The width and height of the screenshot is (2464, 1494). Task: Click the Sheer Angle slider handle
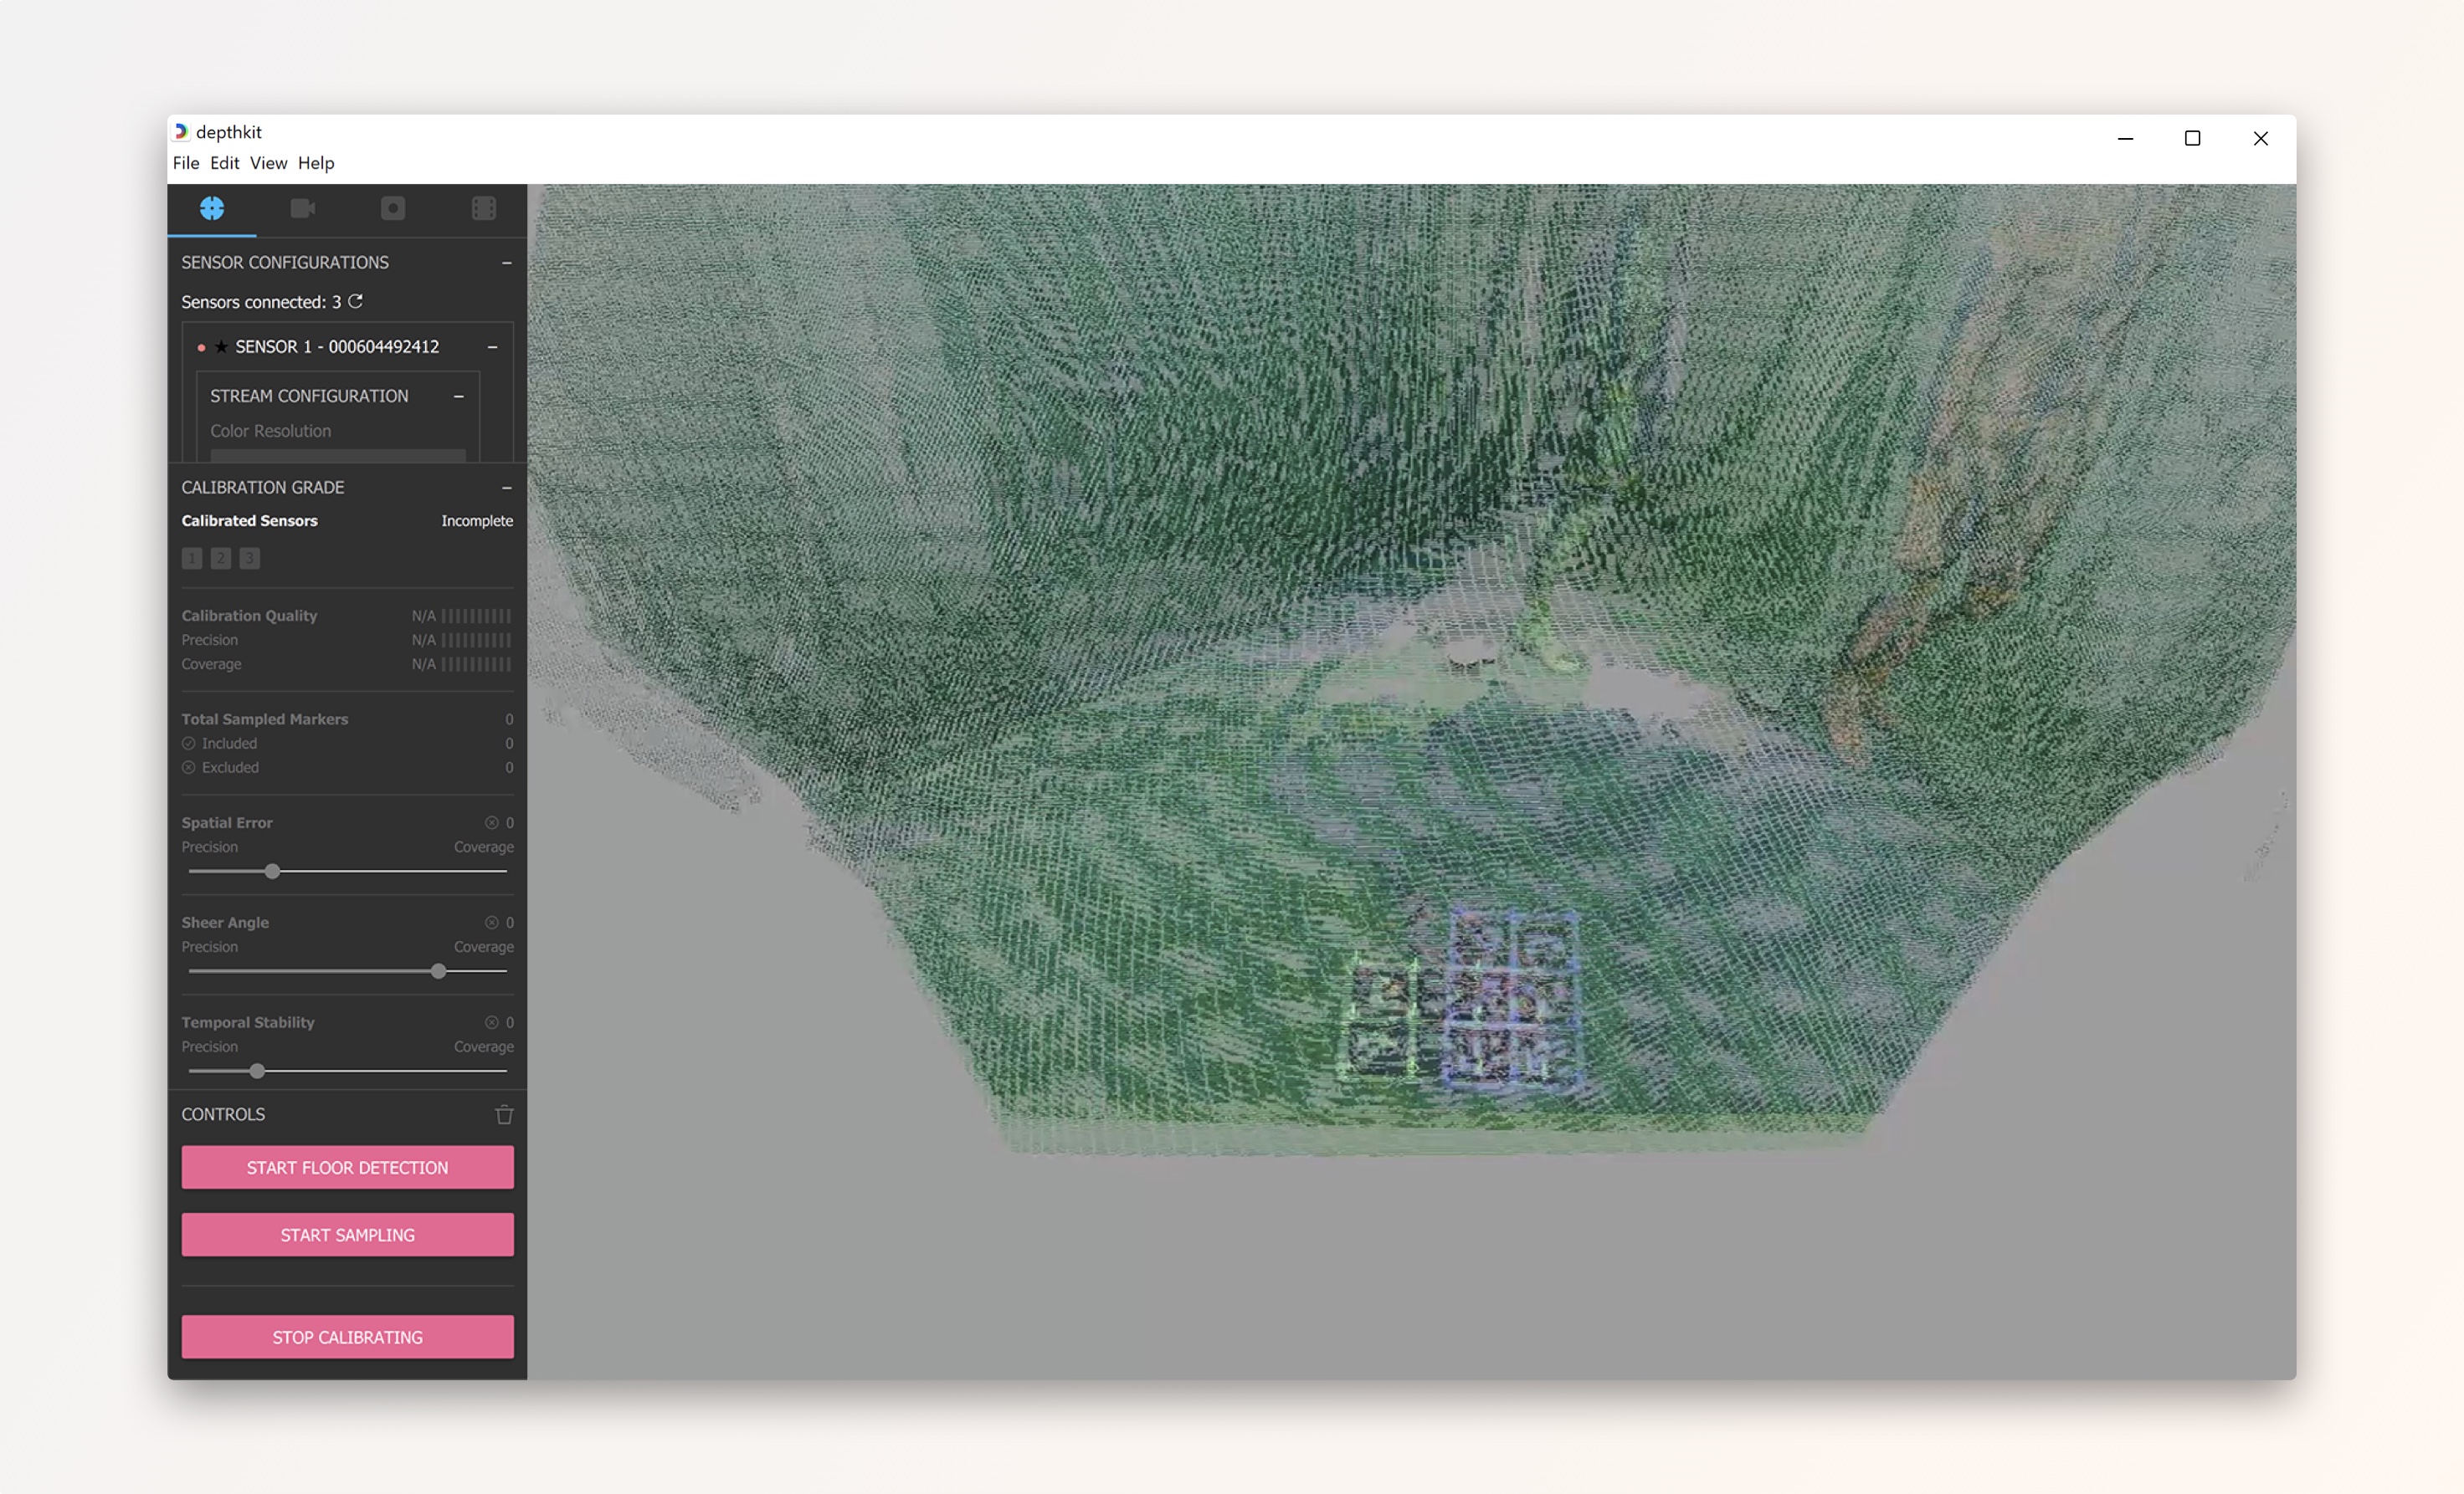pos(438,971)
